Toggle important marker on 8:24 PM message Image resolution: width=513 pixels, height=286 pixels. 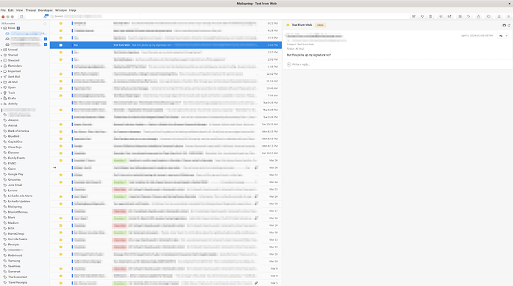point(61,30)
